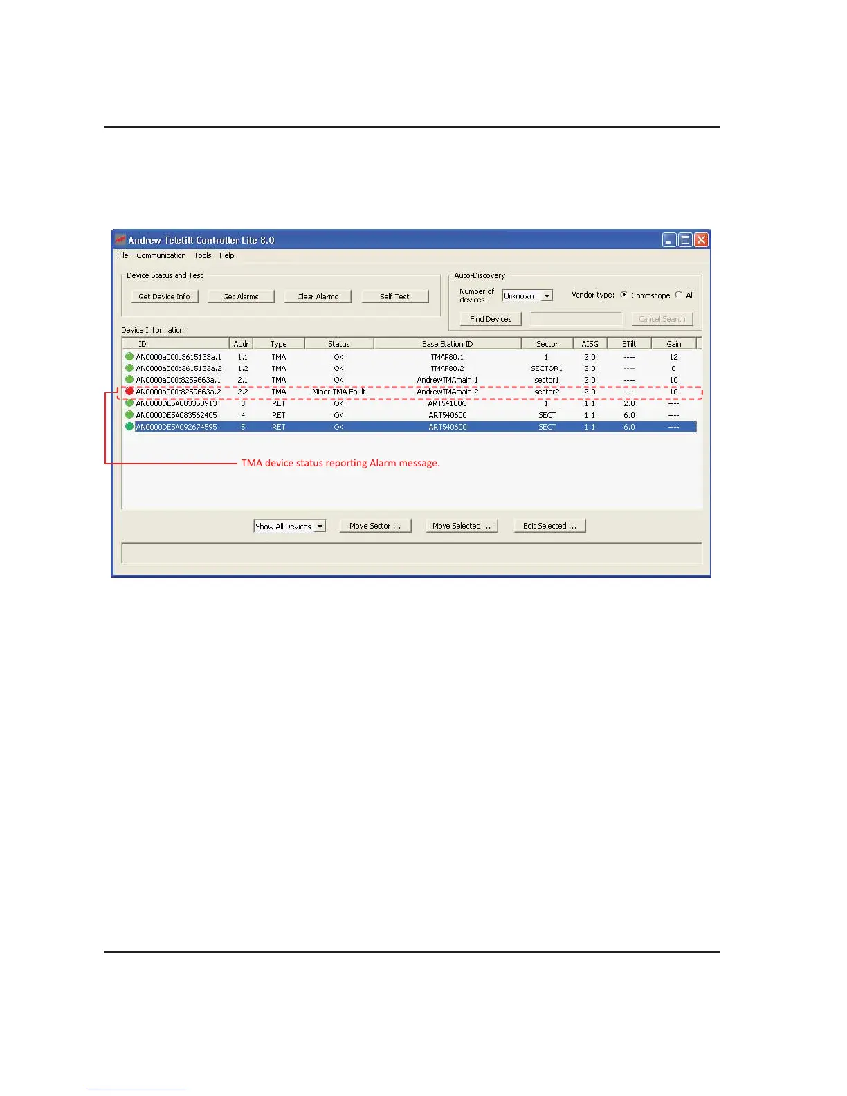Click AndrewTMAmain.2 base station cell
This screenshot has height=1096, width=847.
pos(448,392)
